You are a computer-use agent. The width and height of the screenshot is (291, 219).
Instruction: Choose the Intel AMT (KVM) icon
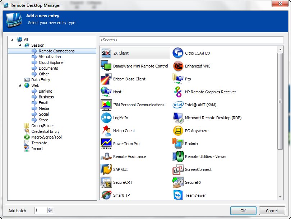[178, 105]
